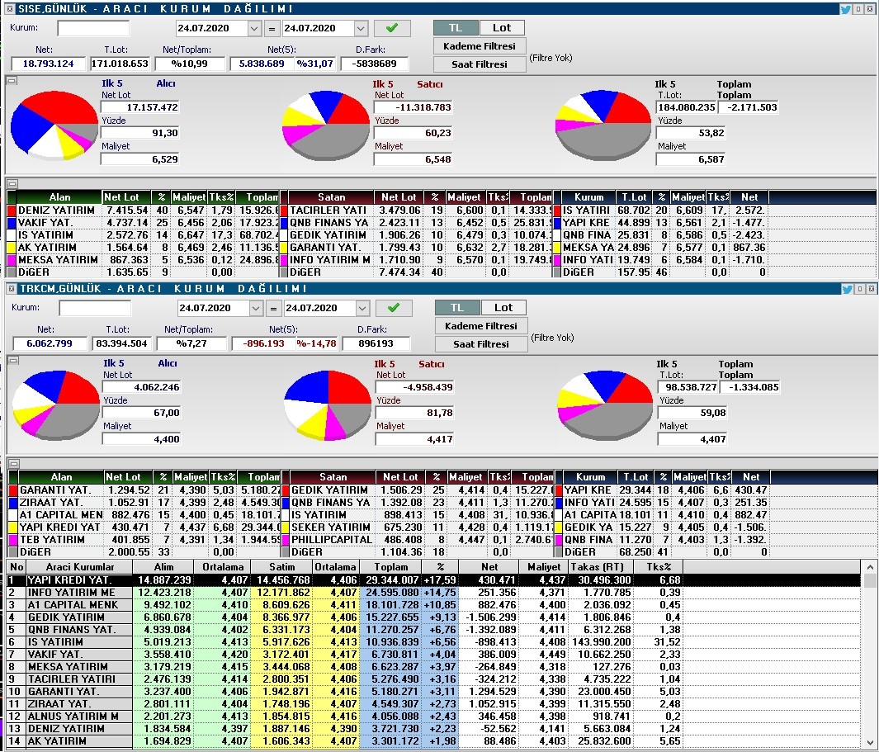This screenshot has width=879, height=752.
Task: Click the 143.990.200 Takas cell
Action: click(601, 642)
